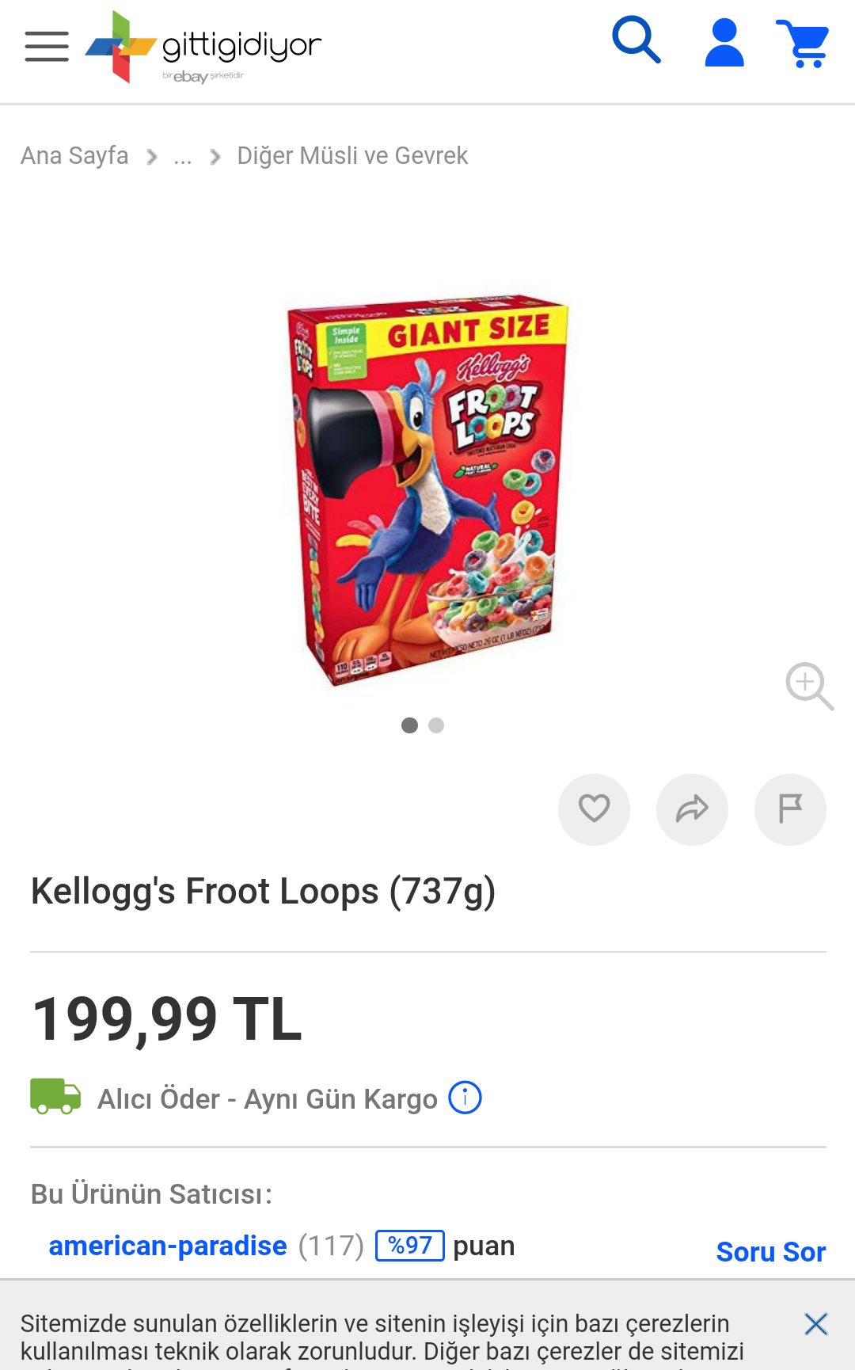This screenshot has height=1370, width=855.
Task: Switch to second product image dot
Action: [436, 725]
